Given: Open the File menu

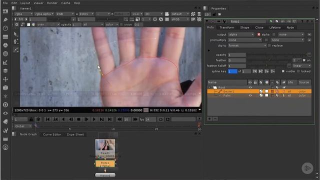Looking at the screenshot, I should coord(5,3).
